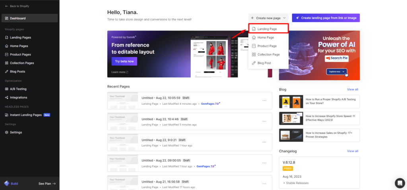Open blog post about increasing Shopify sales
The height and width of the screenshot is (190, 407).
pos(319,135)
